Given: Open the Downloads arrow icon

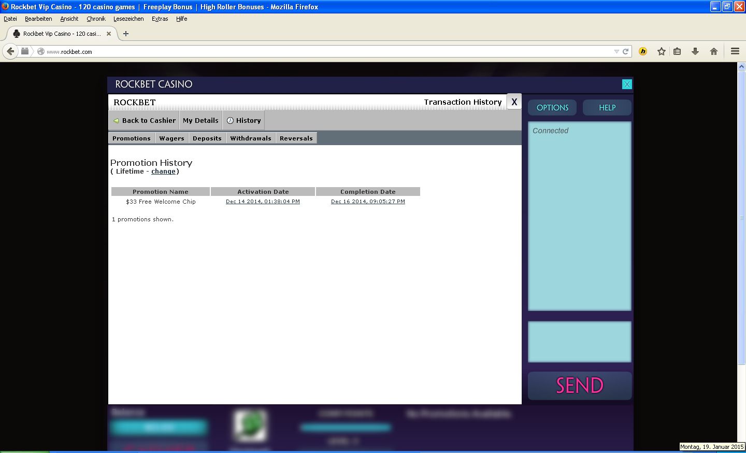Looking at the screenshot, I should pos(695,51).
